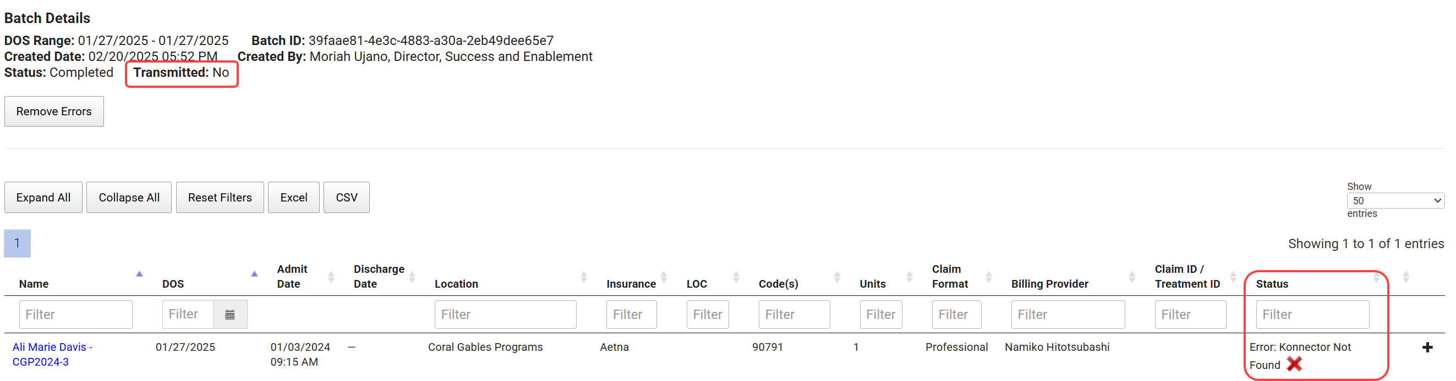Sort by Admit Date column
The height and width of the screenshot is (381, 1456).
331,277
